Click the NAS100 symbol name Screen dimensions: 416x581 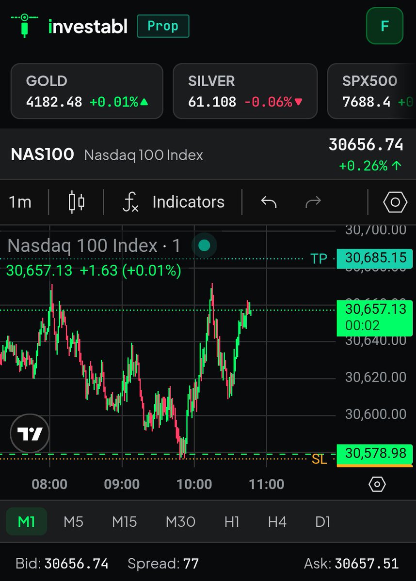point(42,155)
